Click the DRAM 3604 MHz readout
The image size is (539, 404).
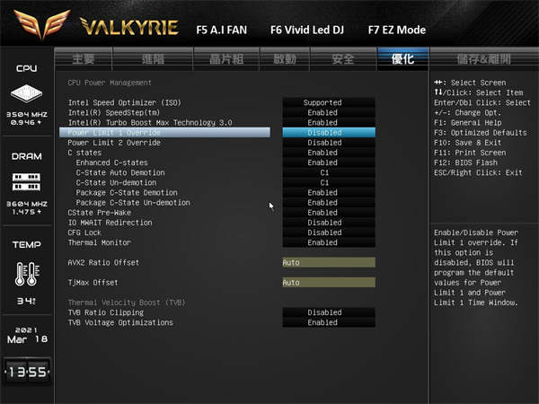click(27, 204)
